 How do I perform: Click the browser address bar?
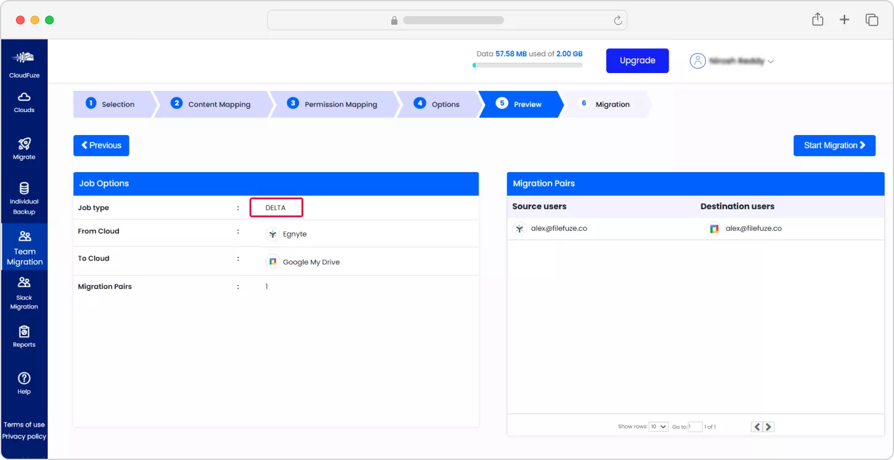pos(447,20)
